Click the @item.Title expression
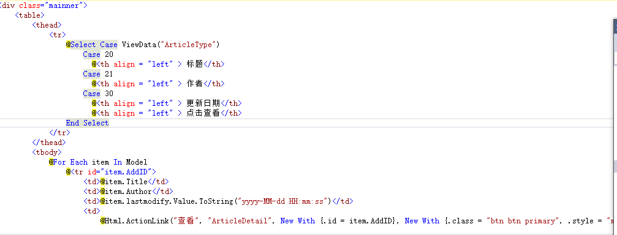 click(x=124, y=182)
